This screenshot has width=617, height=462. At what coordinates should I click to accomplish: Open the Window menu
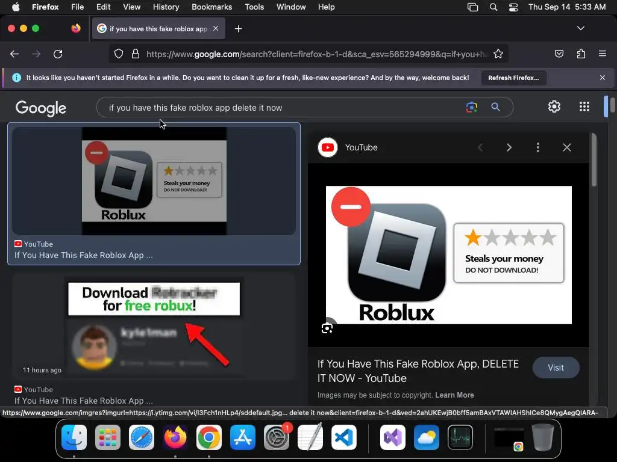pos(291,7)
